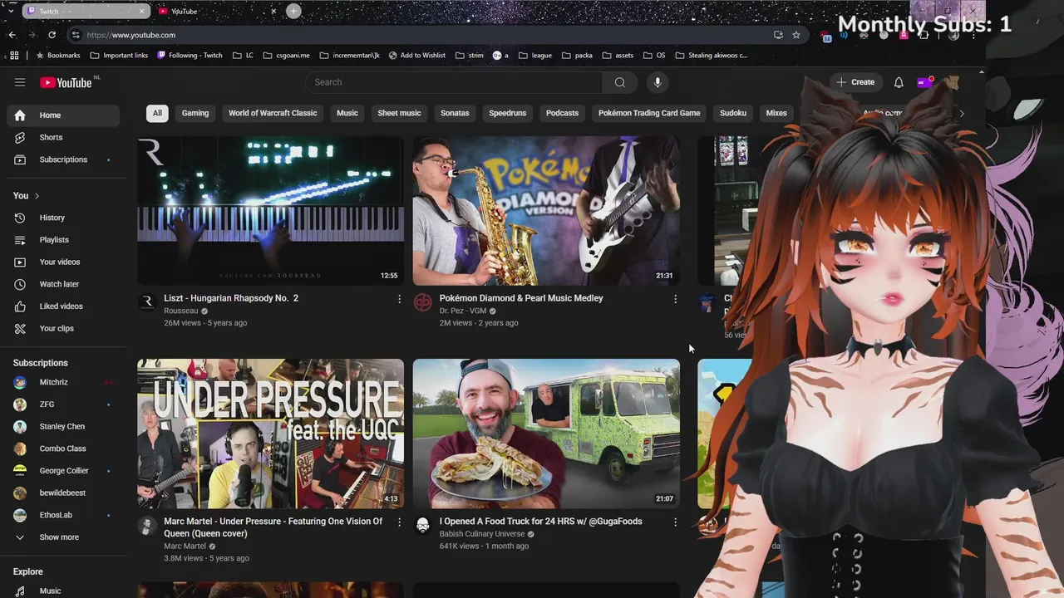
Task: Open Under Pressure video thumbnail
Action: 271,434
